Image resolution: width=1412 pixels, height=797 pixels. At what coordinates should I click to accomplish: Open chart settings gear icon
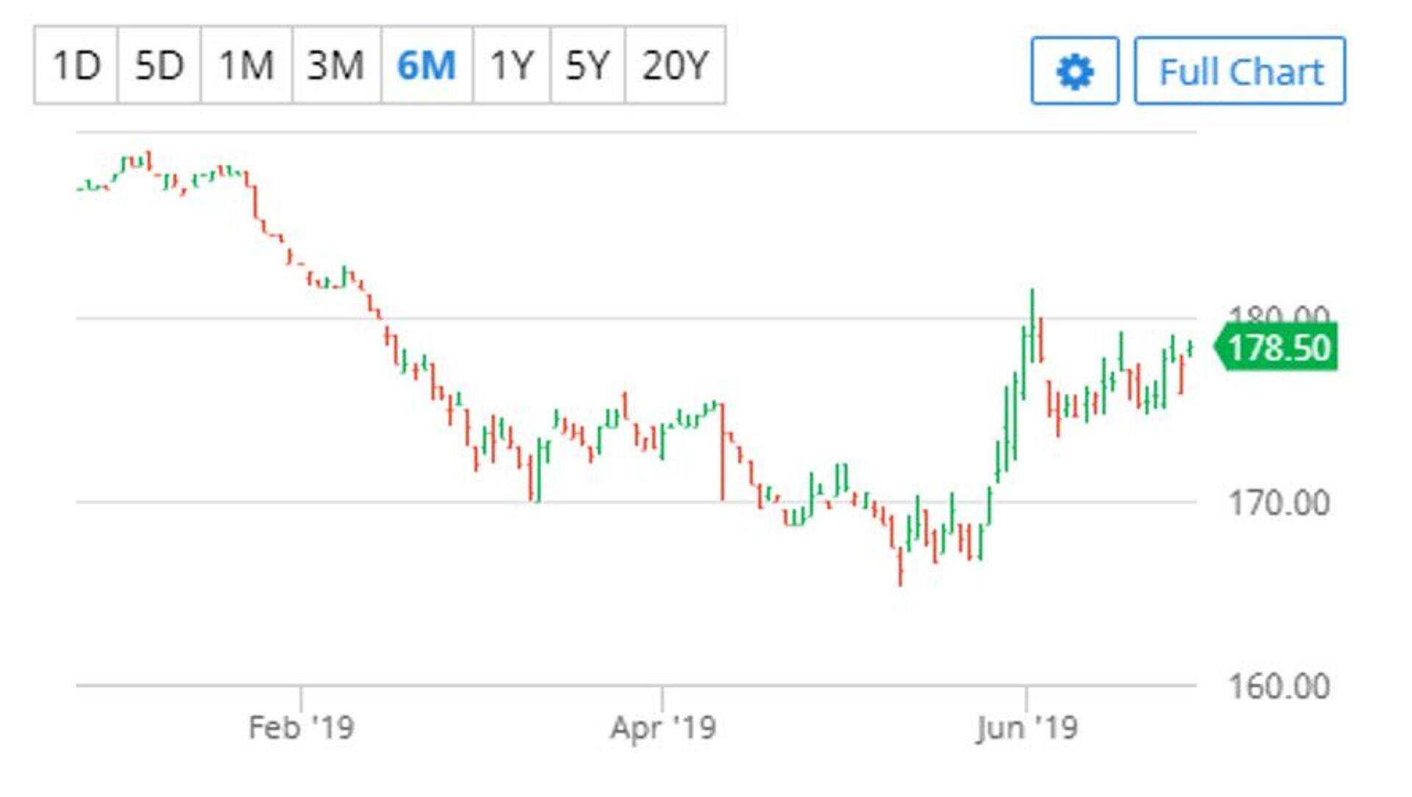click(1074, 71)
